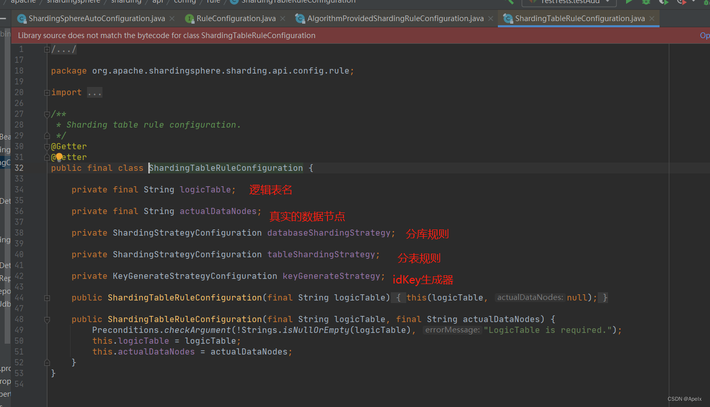Image resolution: width=710 pixels, height=407 pixels.
Task: Click 'Sharding table rule configuration.' comment
Action: 153,125
